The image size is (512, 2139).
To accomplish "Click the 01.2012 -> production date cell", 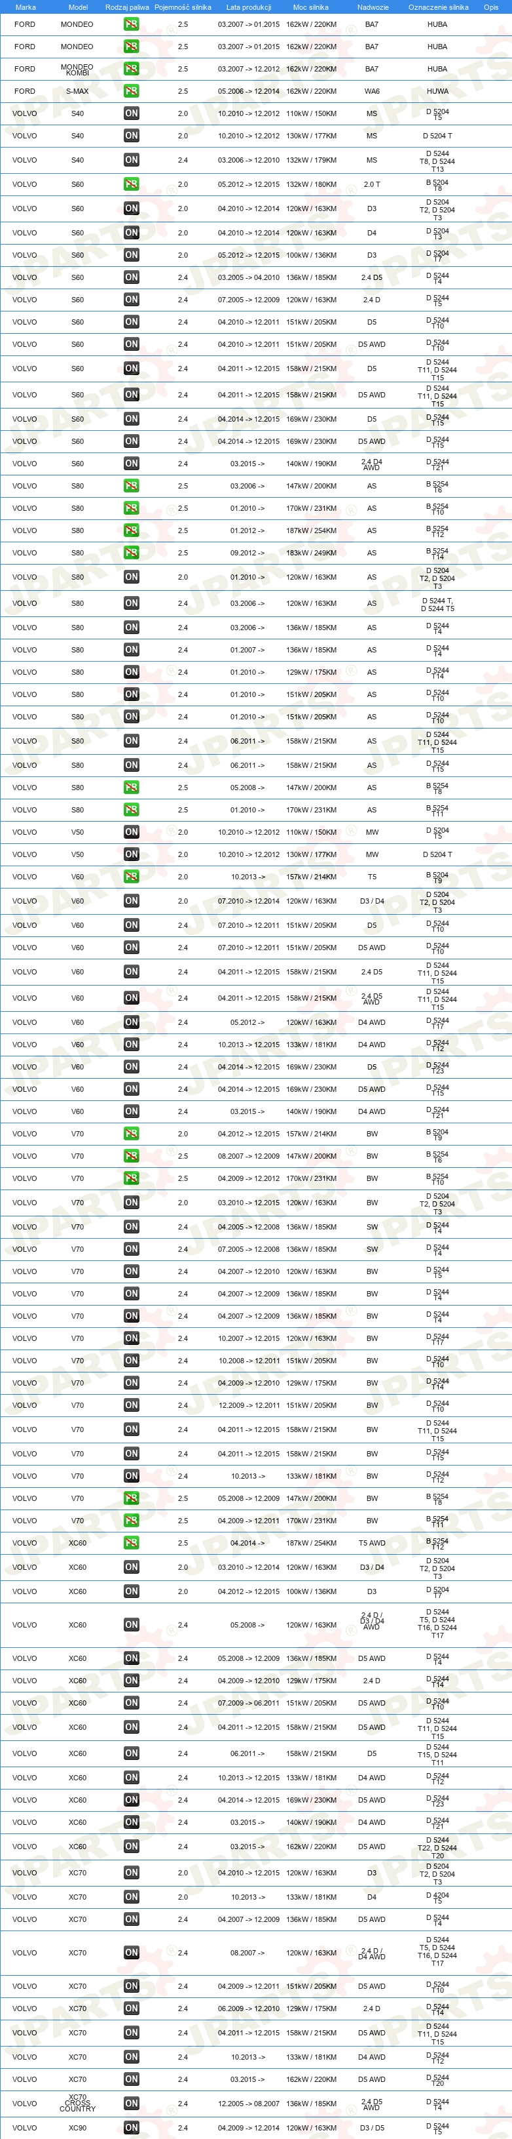I will [247, 530].
